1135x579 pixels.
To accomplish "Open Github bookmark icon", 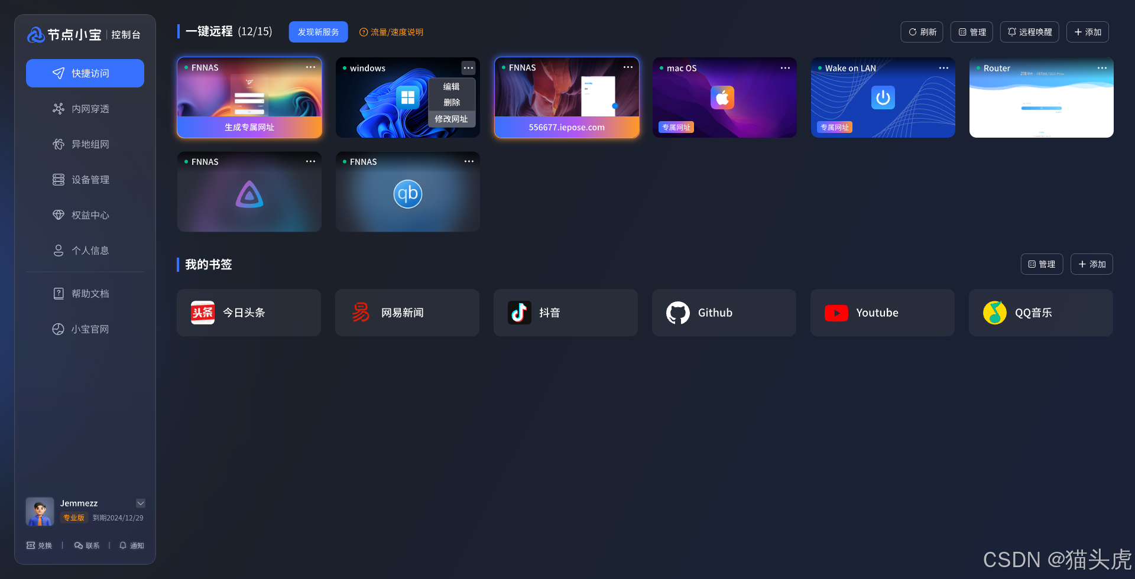I will click(678, 313).
